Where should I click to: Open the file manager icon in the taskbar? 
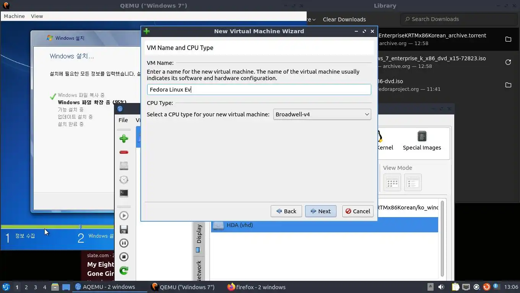pos(55,287)
